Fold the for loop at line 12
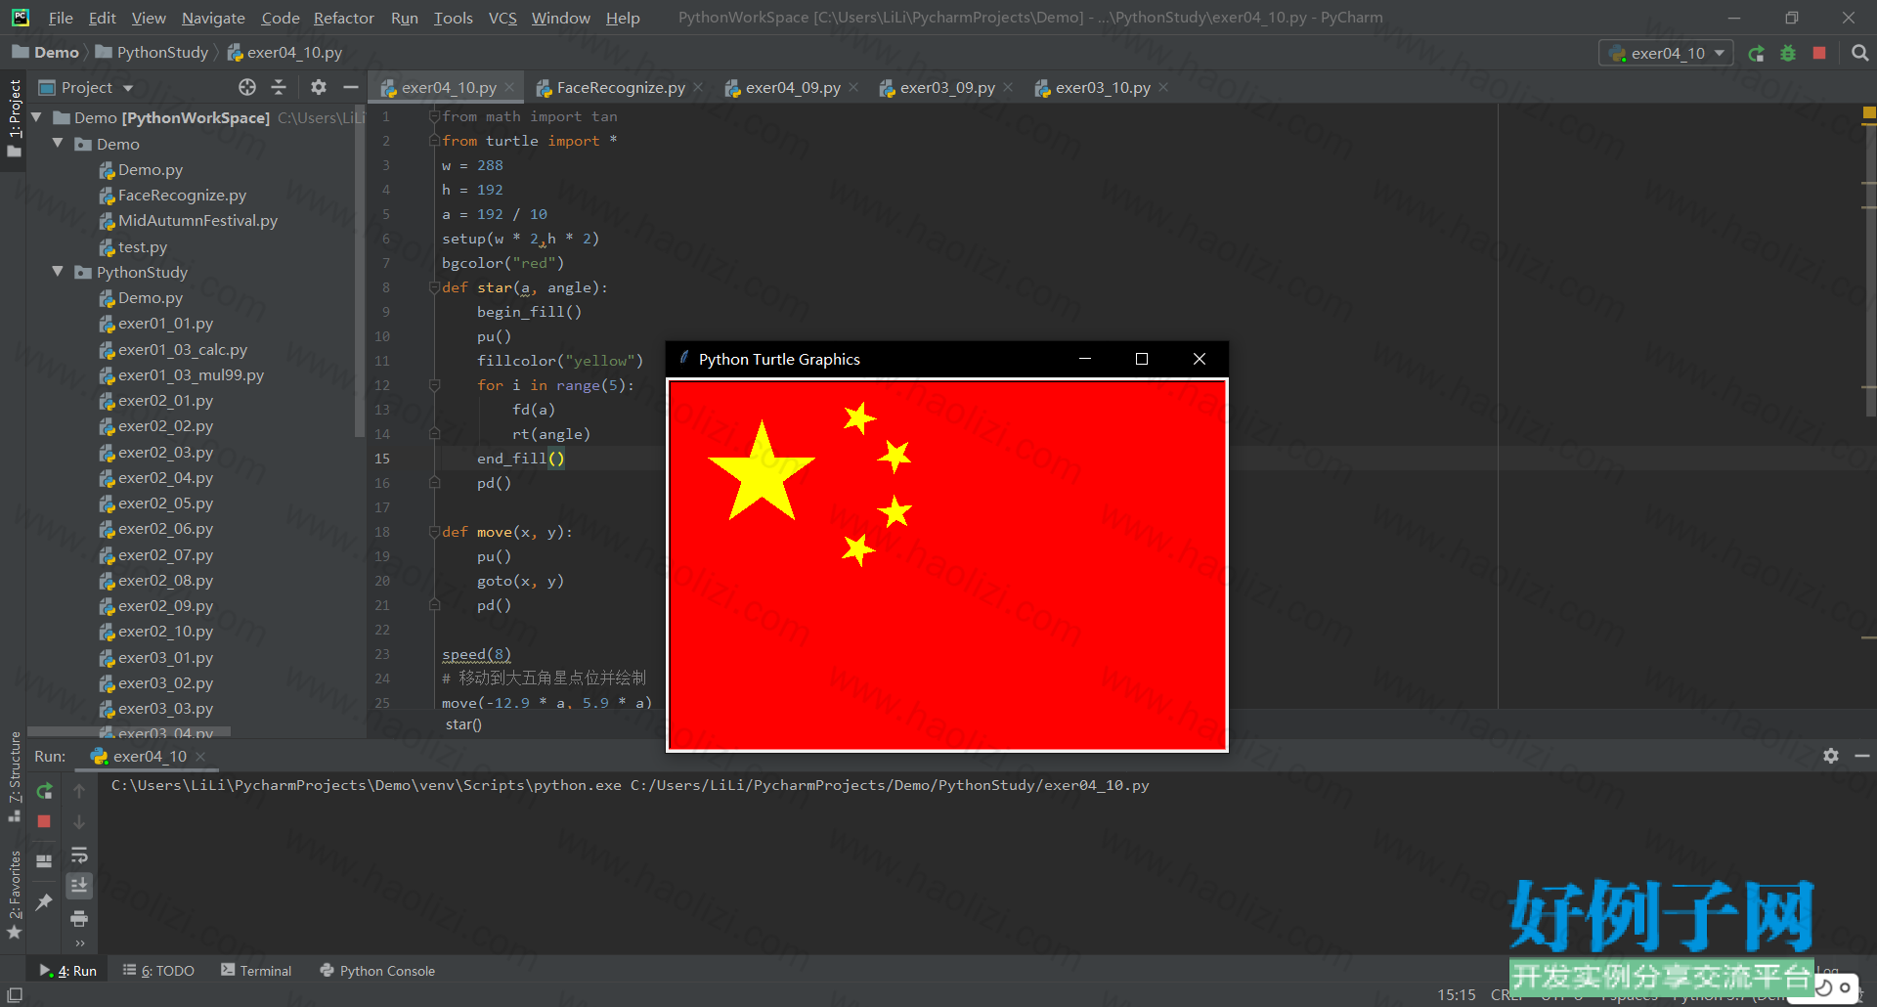Viewport: 1877px width, 1007px height. (434, 385)
